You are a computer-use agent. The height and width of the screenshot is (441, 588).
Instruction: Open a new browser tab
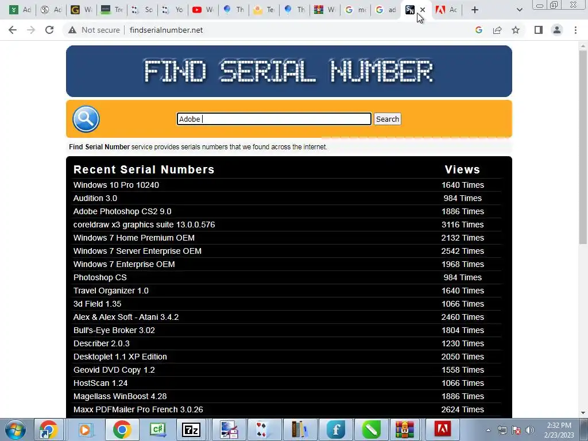coord(475,10)
